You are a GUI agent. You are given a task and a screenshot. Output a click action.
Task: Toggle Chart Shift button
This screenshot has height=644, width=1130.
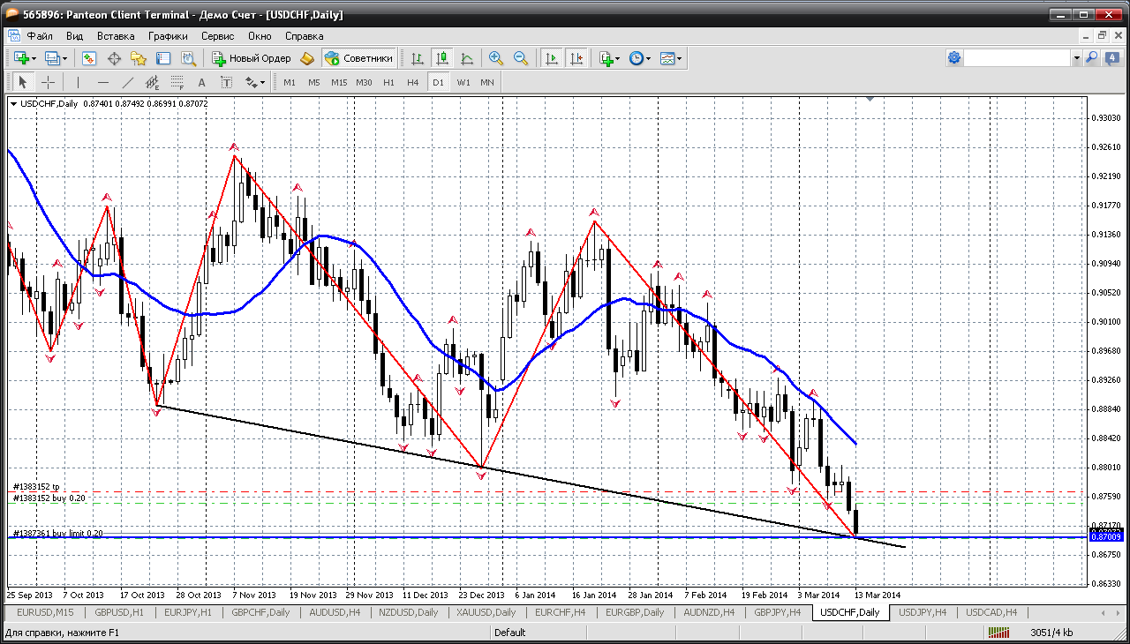[x=576, y=58]
